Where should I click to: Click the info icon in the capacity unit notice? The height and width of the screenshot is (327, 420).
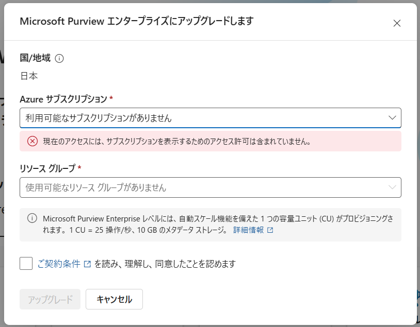point(32,218)
